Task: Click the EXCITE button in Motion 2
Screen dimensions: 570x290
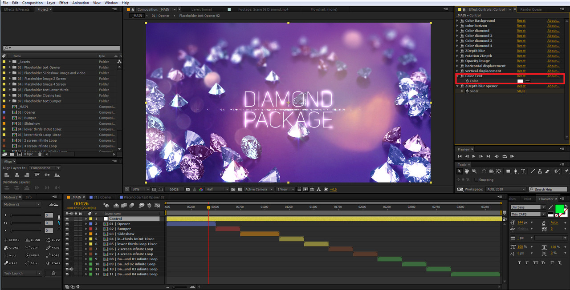Action: [x=12, y=240]
